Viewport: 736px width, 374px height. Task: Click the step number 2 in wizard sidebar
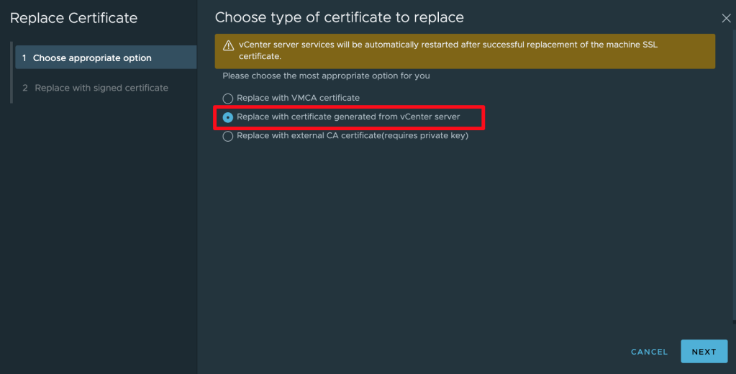pos(25,88)
